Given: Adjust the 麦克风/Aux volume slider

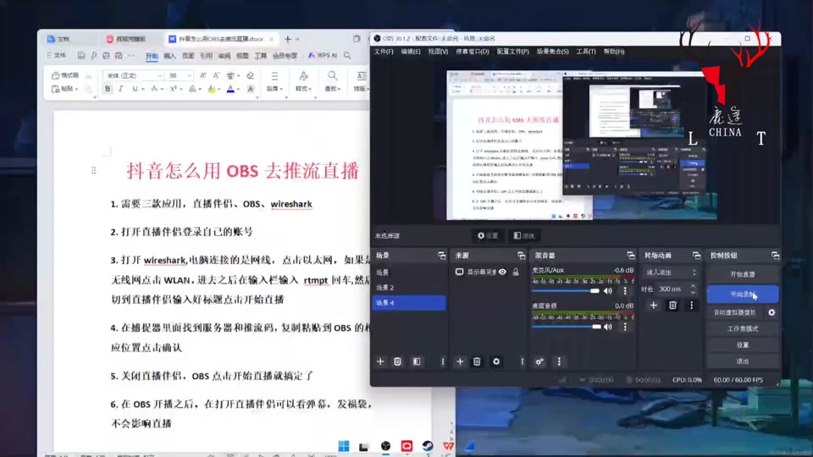Looking at the screenshot, I should pyautogui.click(x=566, y=290).
